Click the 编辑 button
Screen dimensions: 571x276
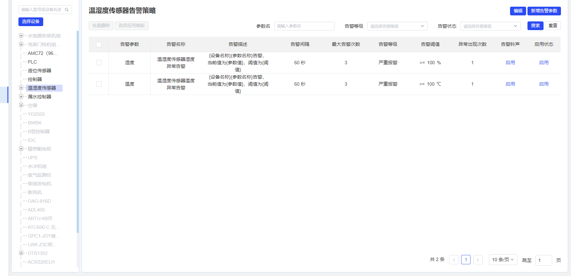(518, 11)
